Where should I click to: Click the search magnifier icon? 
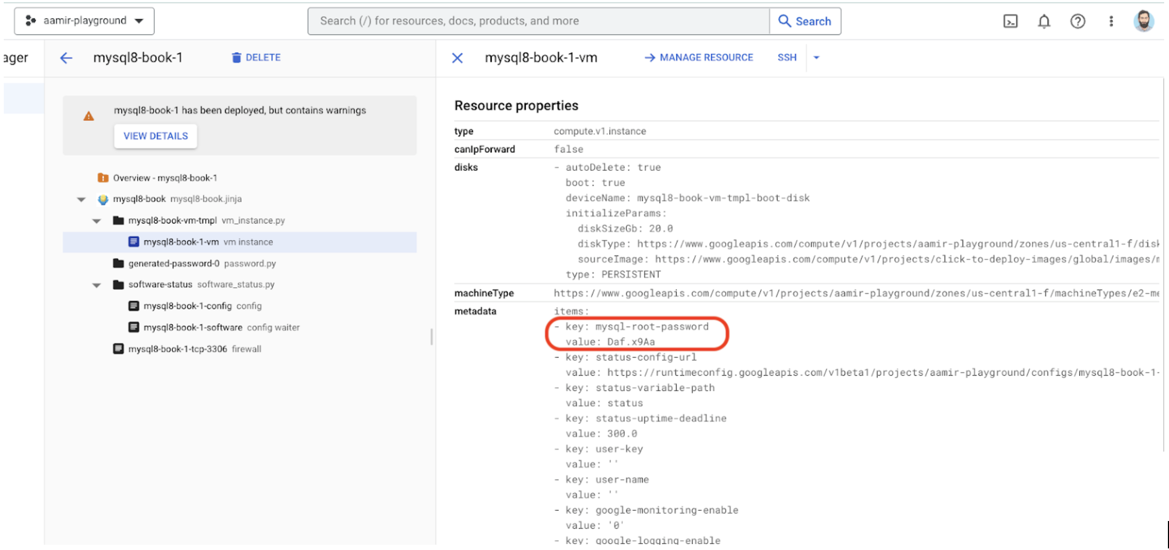(x=784, y=21)
